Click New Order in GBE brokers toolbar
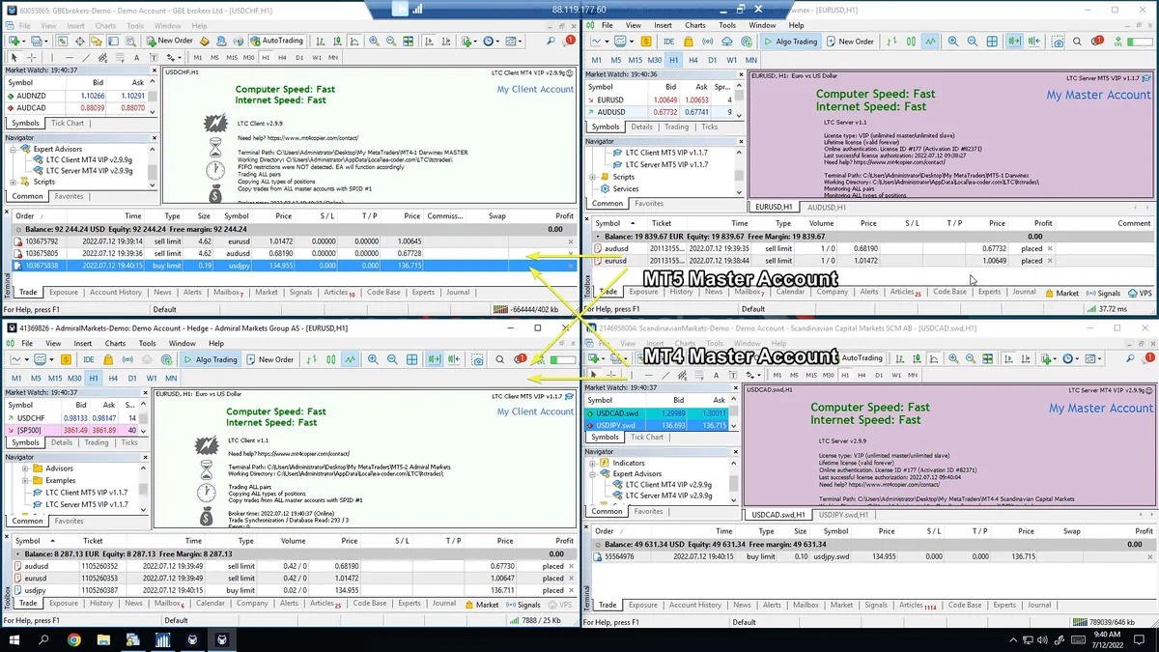1159x652 pixels. click(169, 41)
